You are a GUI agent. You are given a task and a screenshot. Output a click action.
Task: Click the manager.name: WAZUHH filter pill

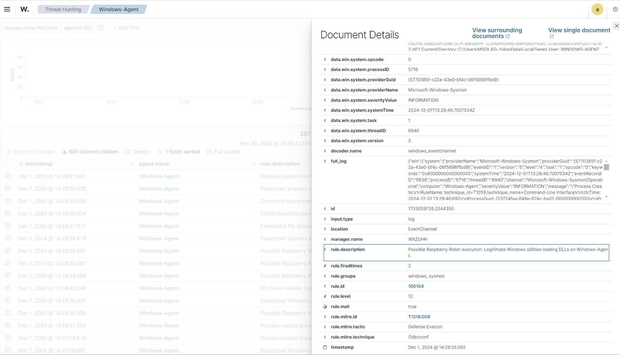tap(31, 28)
